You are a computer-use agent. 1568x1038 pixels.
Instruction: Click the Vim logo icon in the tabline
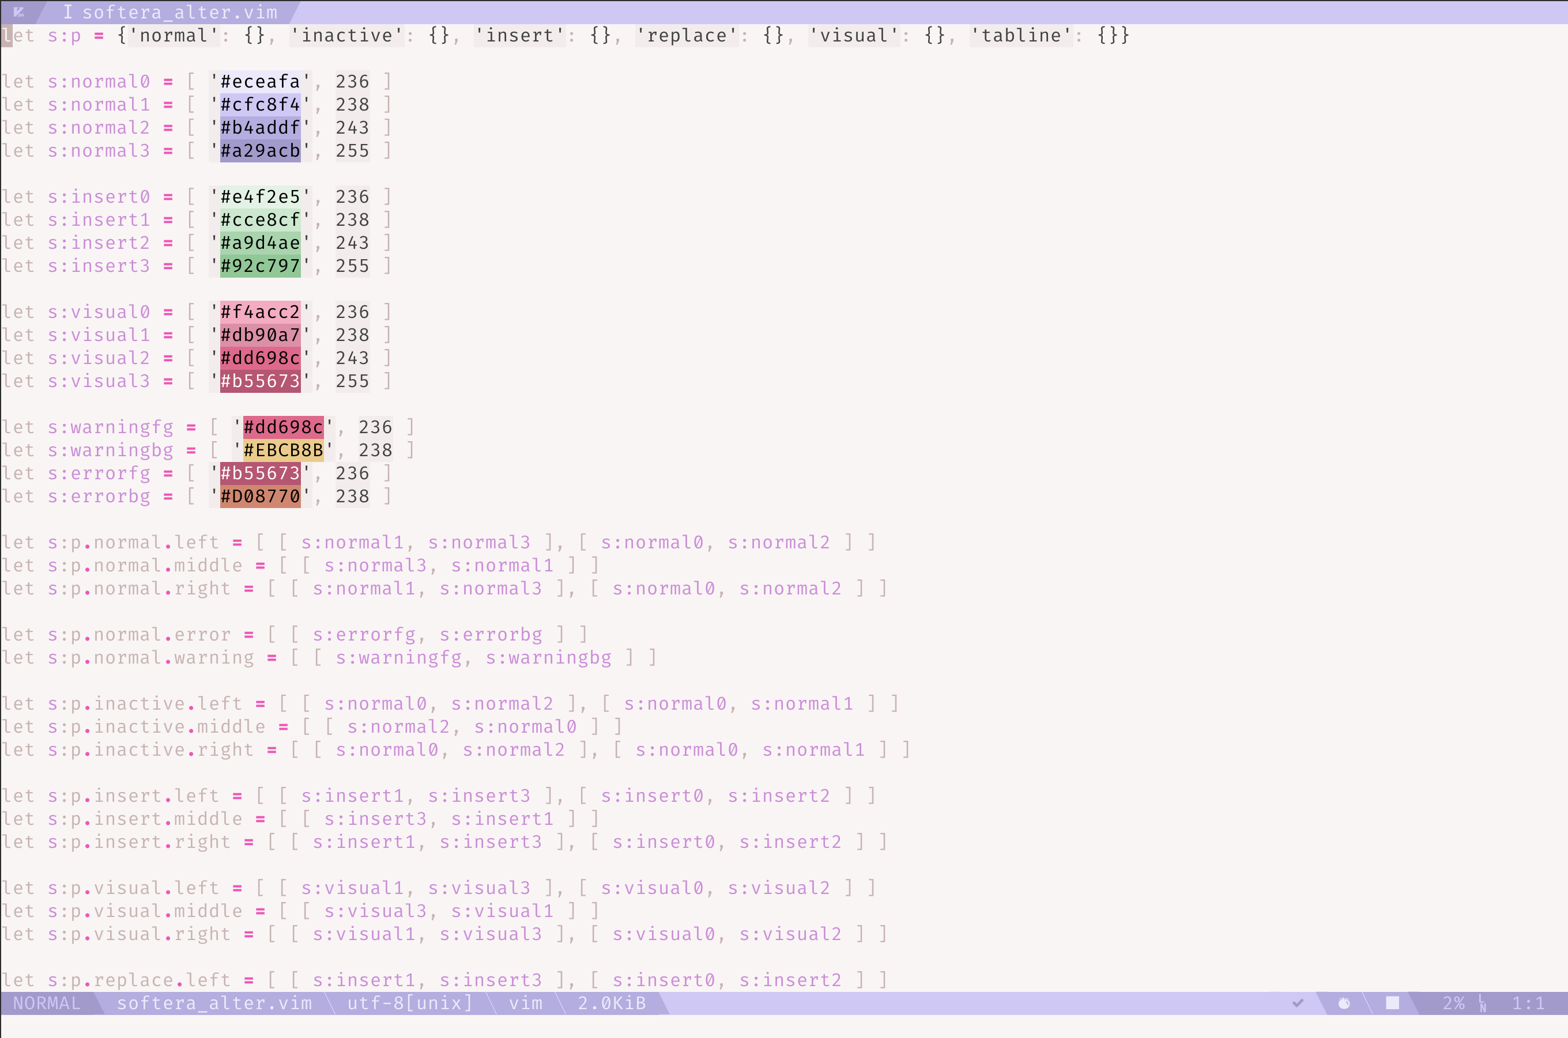tap(20, 12)
